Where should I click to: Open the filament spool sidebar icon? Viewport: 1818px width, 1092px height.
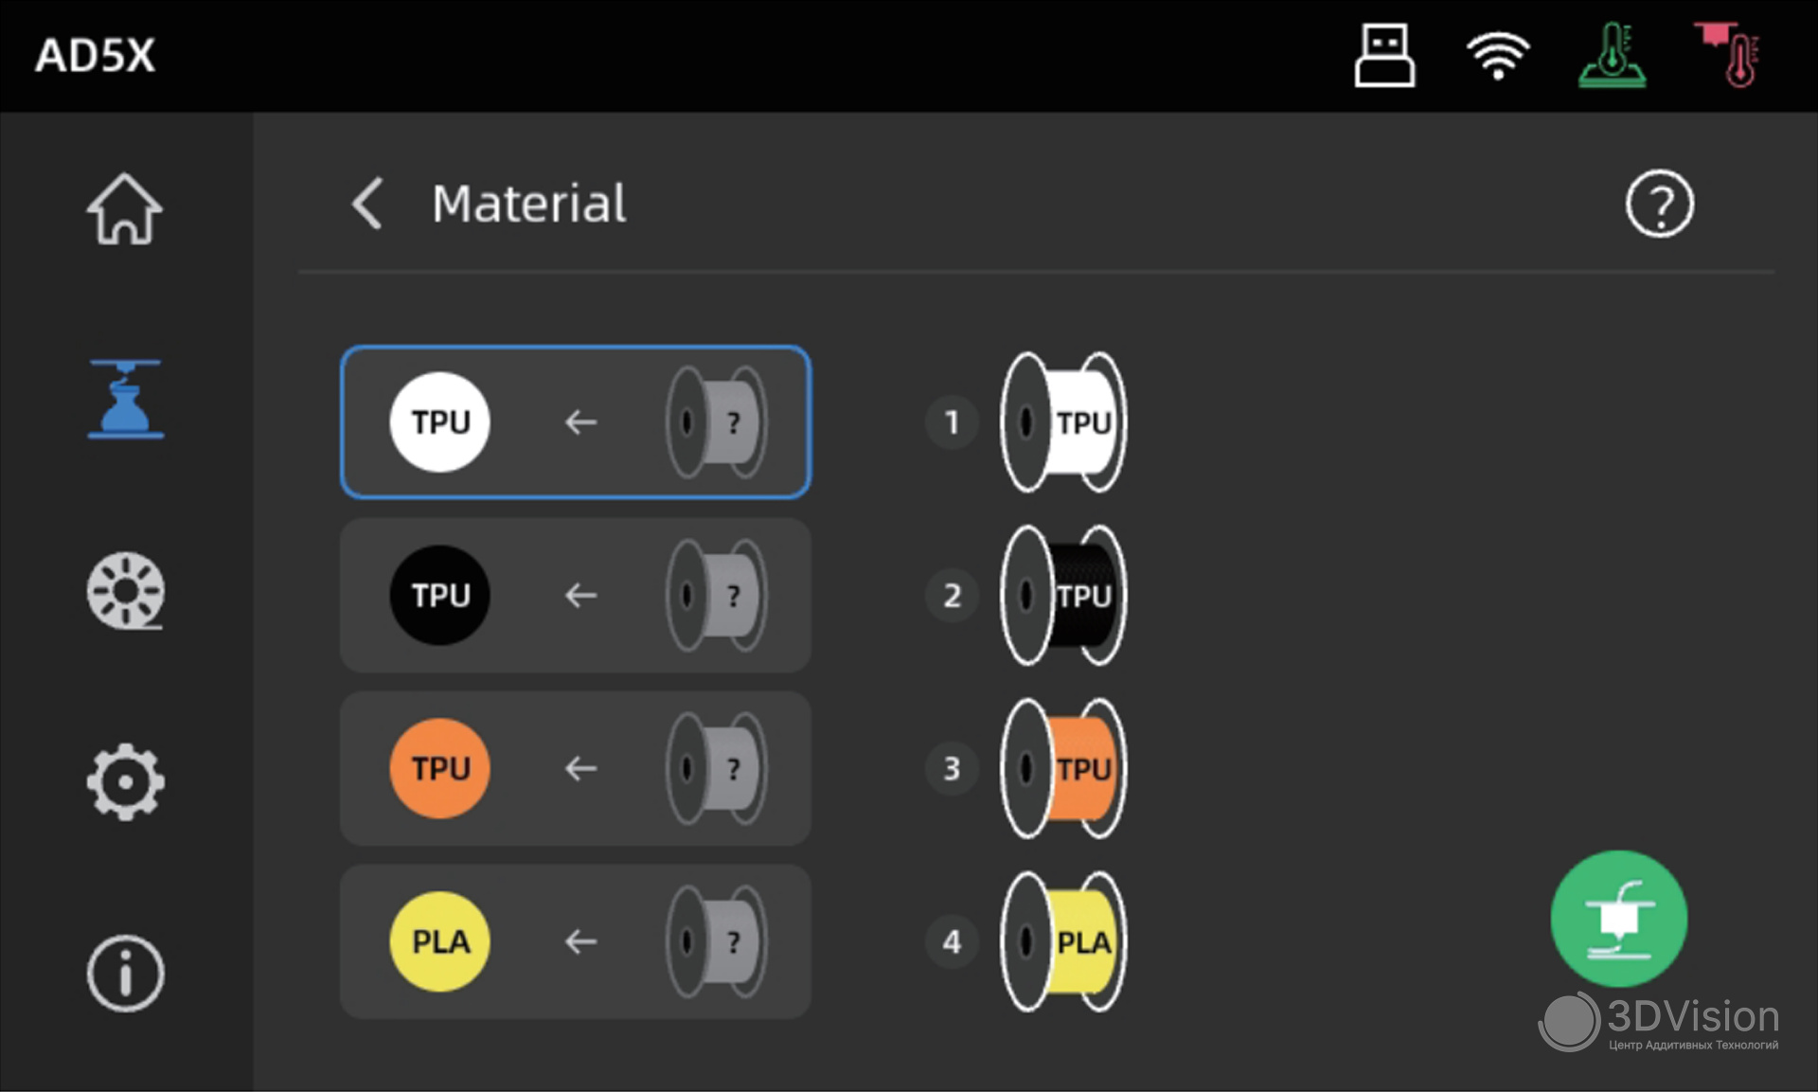click(125, 590)
